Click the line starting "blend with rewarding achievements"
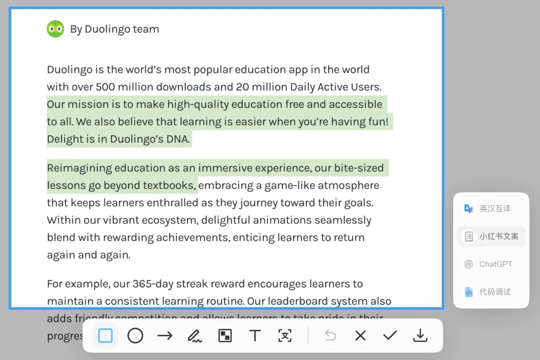540x360 pixels. coord(205,238)
